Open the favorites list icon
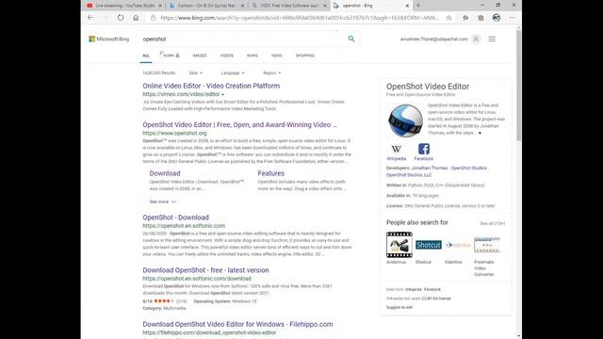The width and height of the screenshot is (603, 339). click(465, 18)
